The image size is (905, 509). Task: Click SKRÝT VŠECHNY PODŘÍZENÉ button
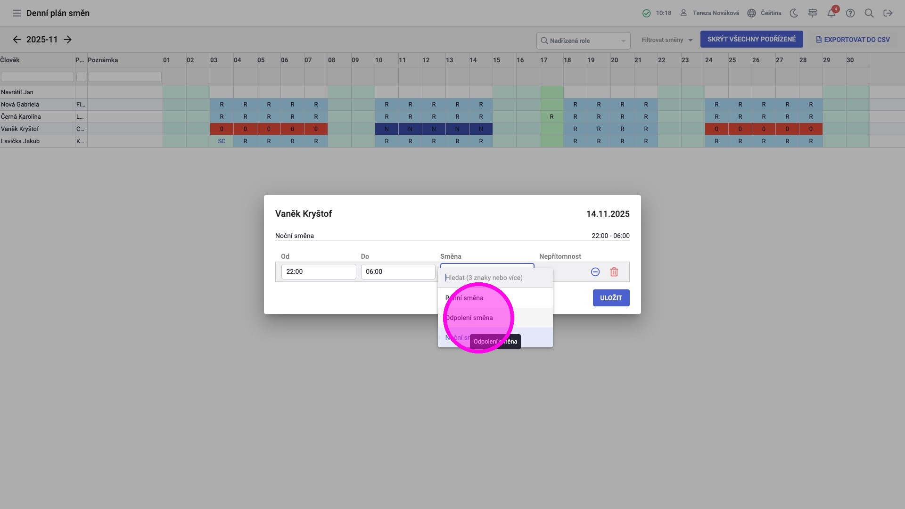(x=751, y=39)
